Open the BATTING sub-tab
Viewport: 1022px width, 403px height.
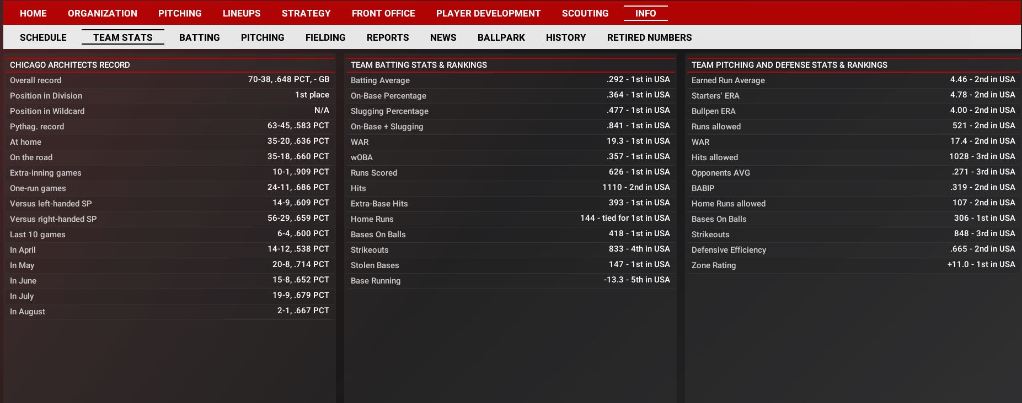click(199, 37)
